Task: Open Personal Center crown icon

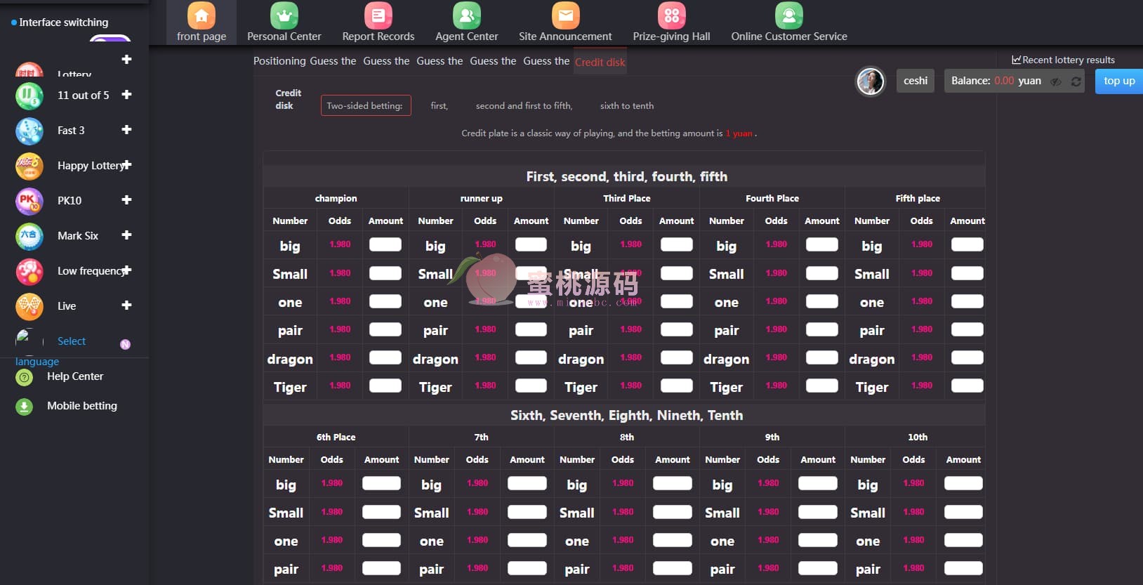Action: pos(284,15)
